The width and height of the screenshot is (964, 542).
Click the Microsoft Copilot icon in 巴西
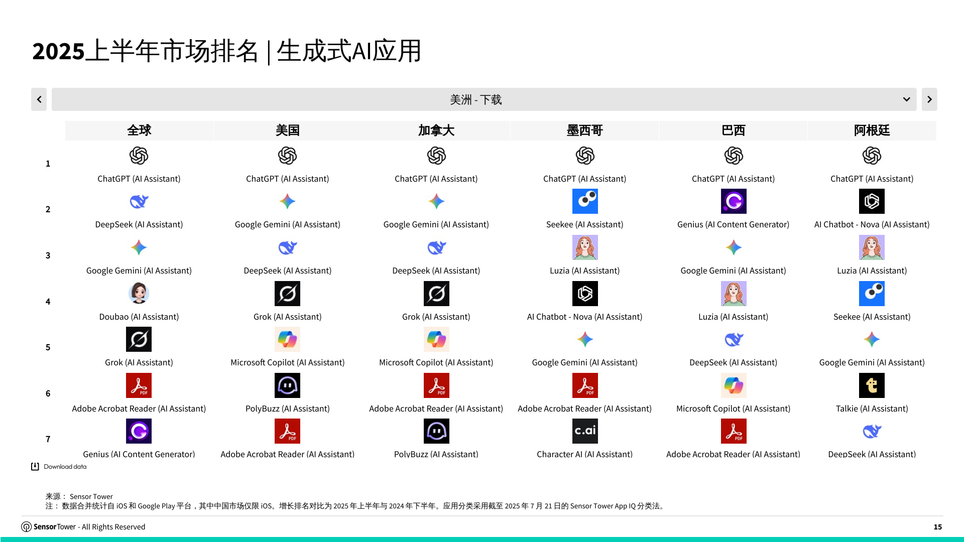pos(734,385)
